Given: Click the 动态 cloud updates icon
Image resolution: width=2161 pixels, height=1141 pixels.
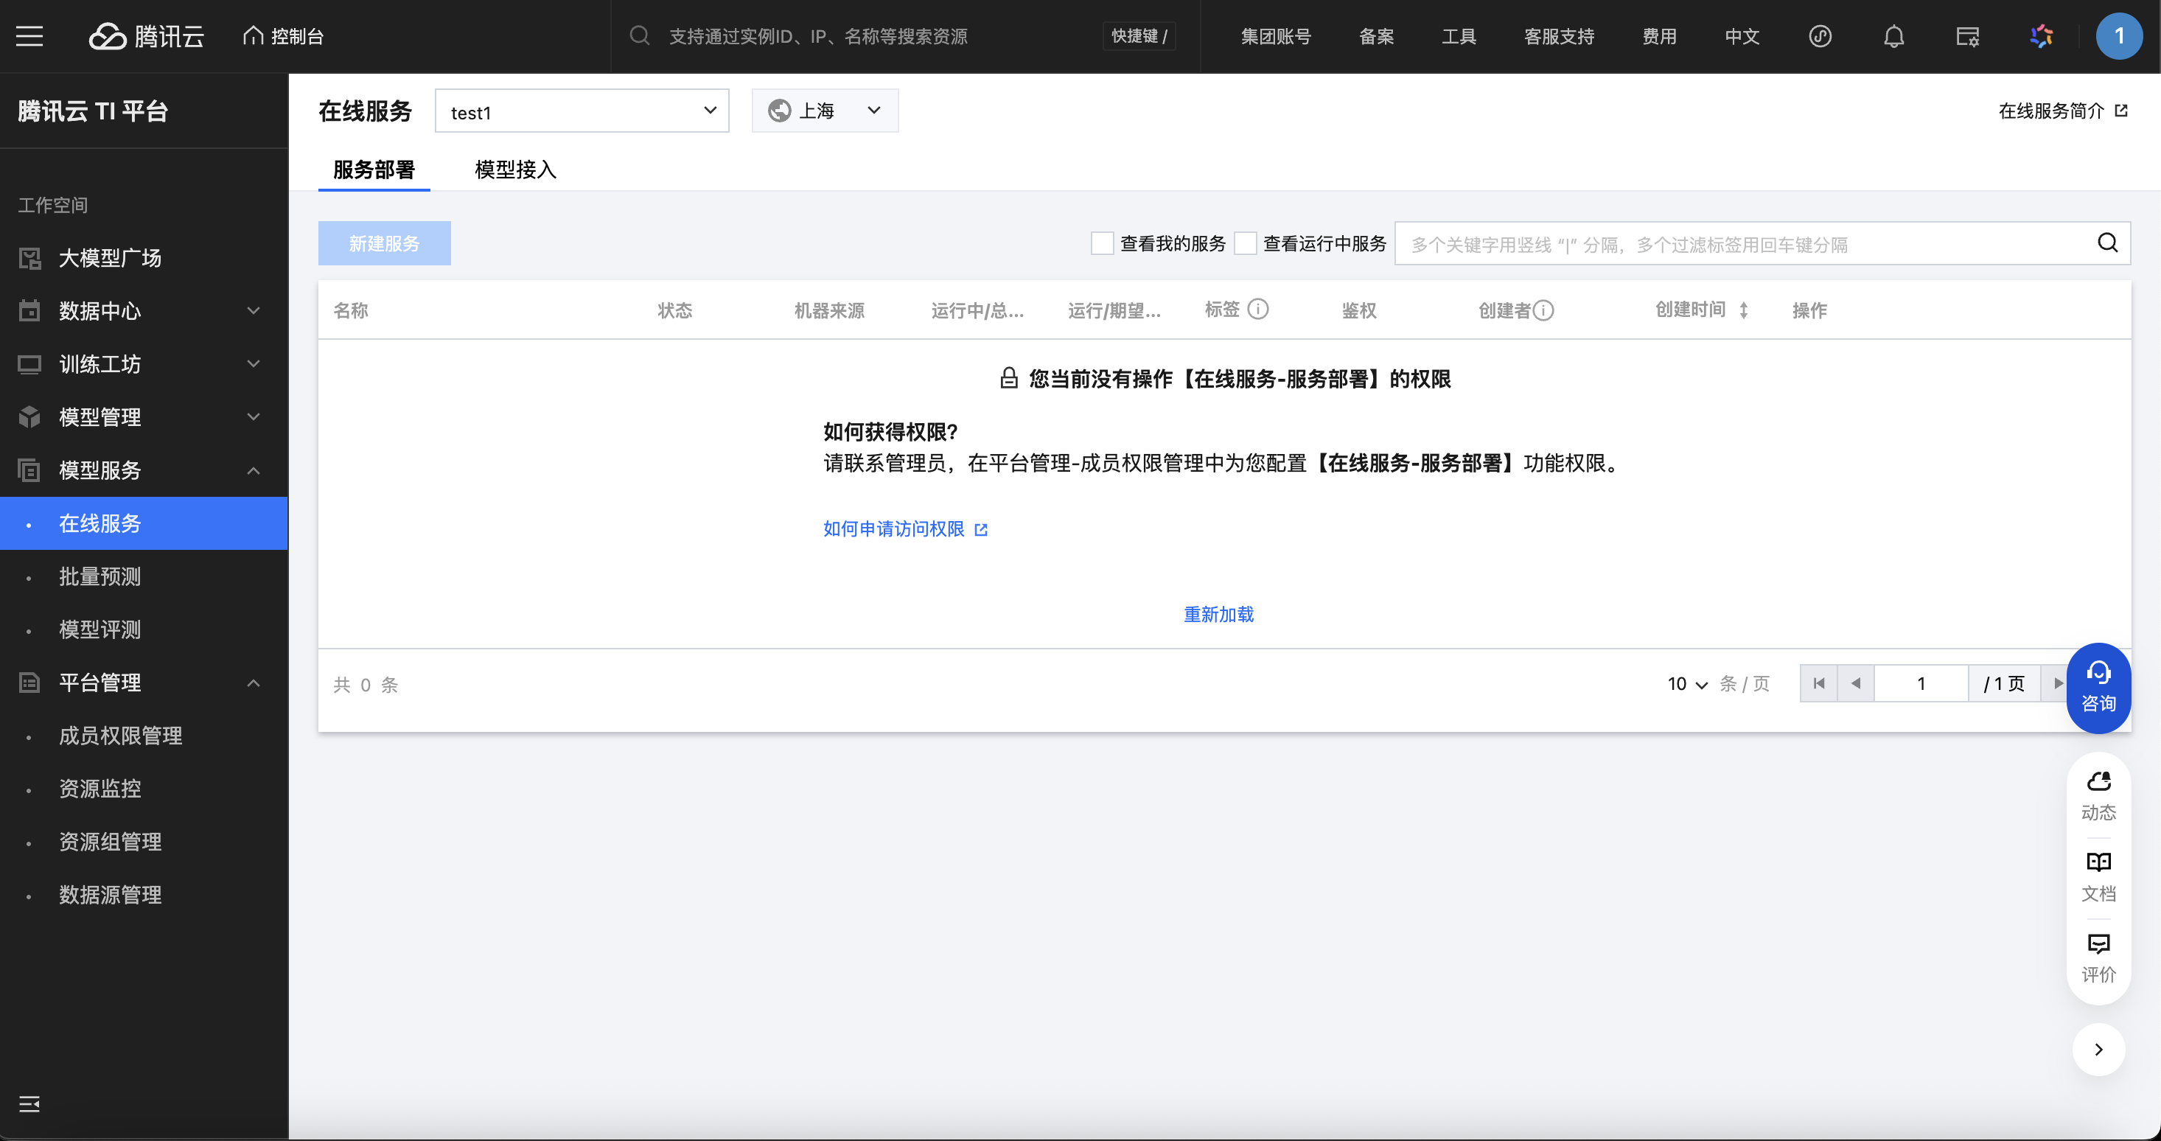Looking at the screenshot, I should (2098, 795).
